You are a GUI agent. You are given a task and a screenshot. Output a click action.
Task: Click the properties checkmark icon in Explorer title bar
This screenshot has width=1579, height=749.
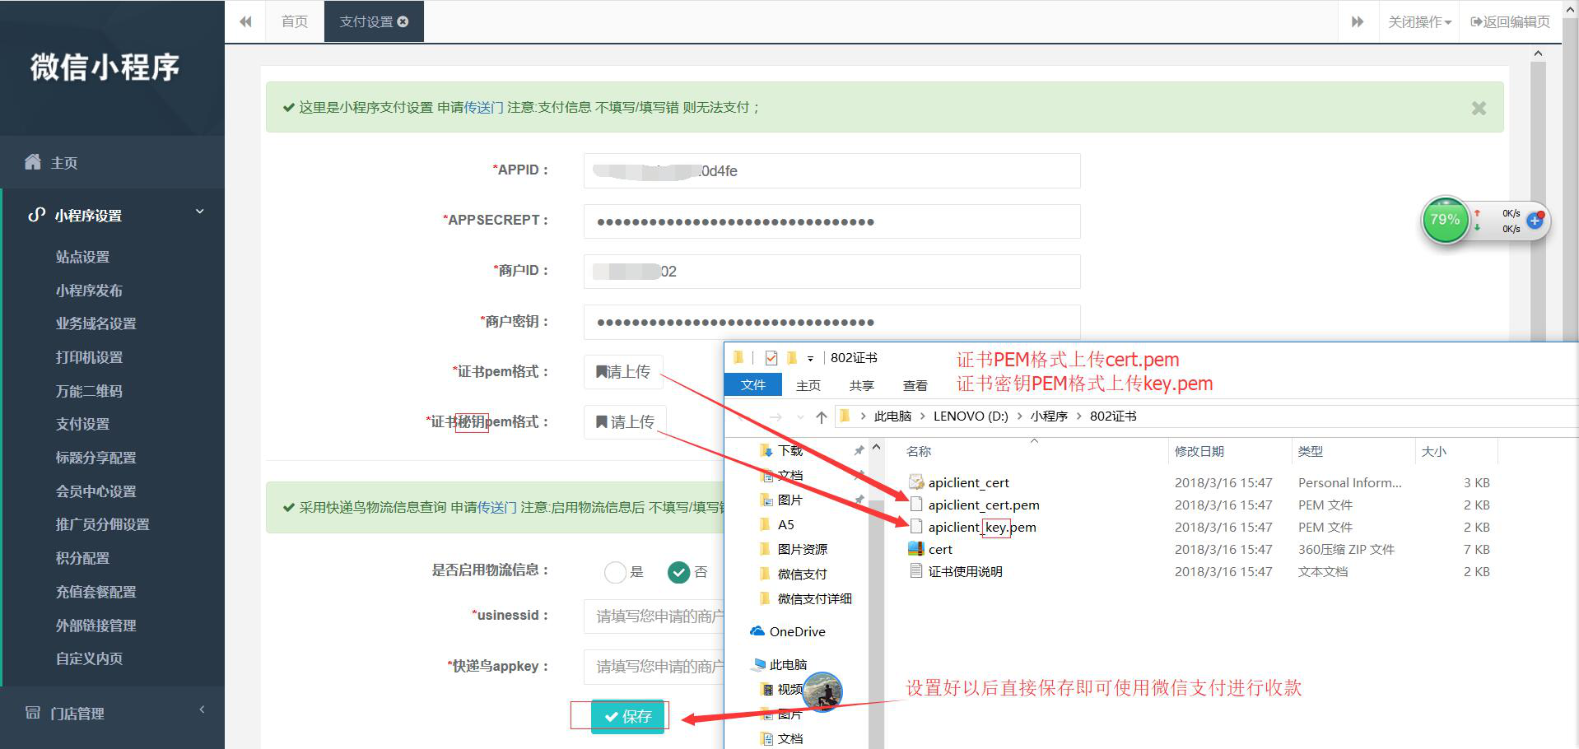click(x=771, y=358)
